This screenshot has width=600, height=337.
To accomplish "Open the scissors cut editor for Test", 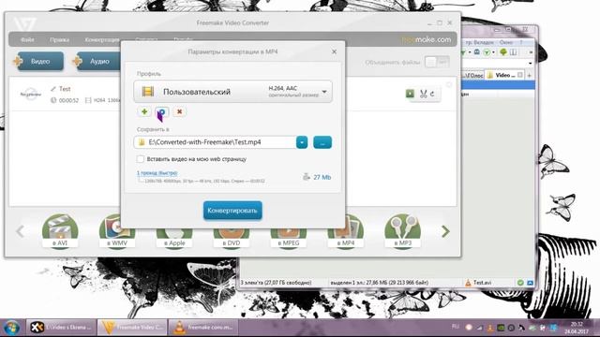I will click(423, 94).
